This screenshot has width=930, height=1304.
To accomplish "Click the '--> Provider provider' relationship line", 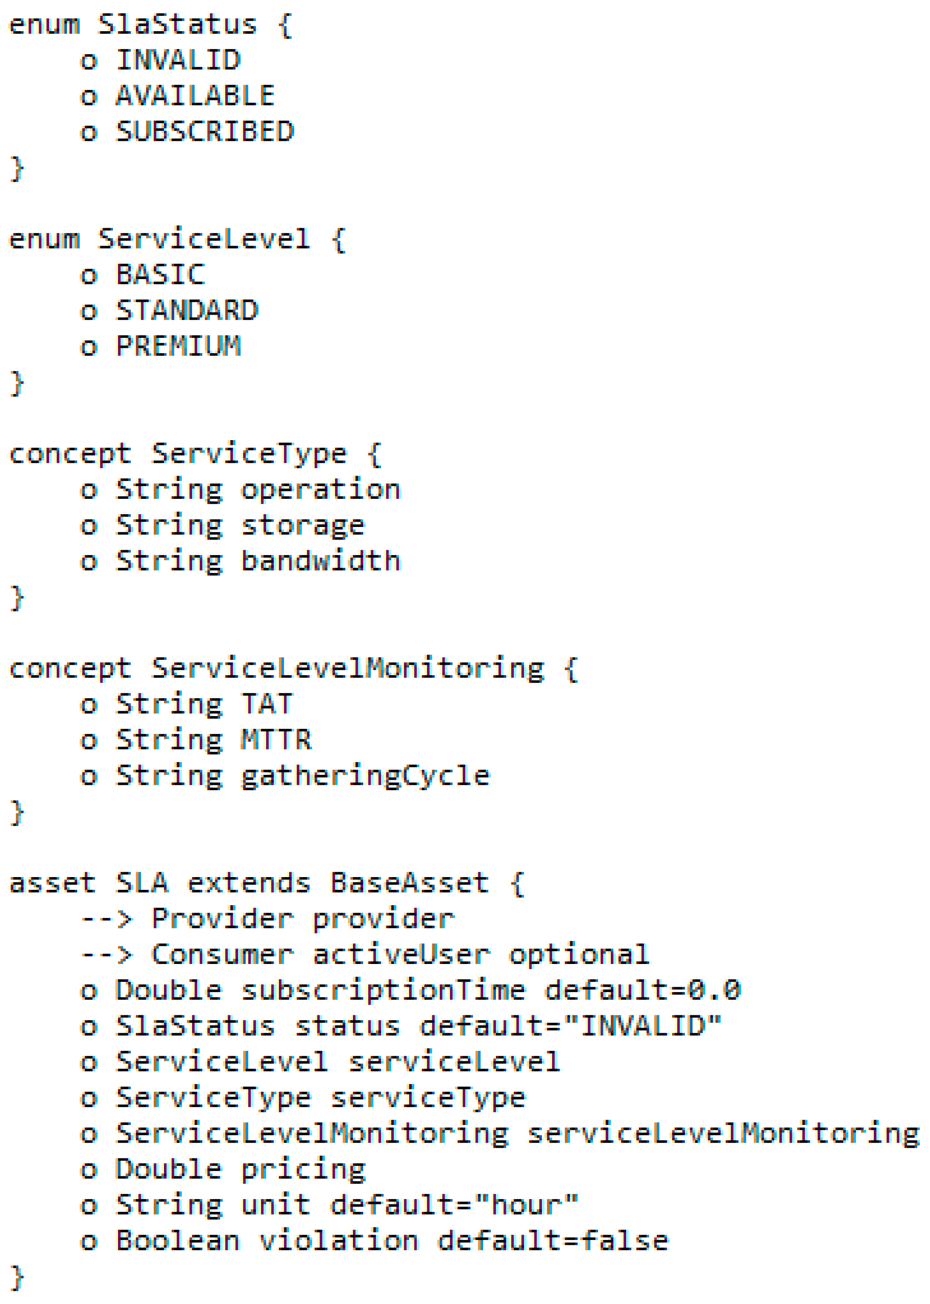I will pos(267,919).
